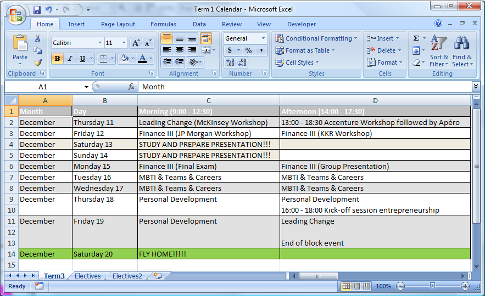The height and width of the screenshot is (296, 485).
Task: Toggle Bold formatting
Action: tap(57, 59)
